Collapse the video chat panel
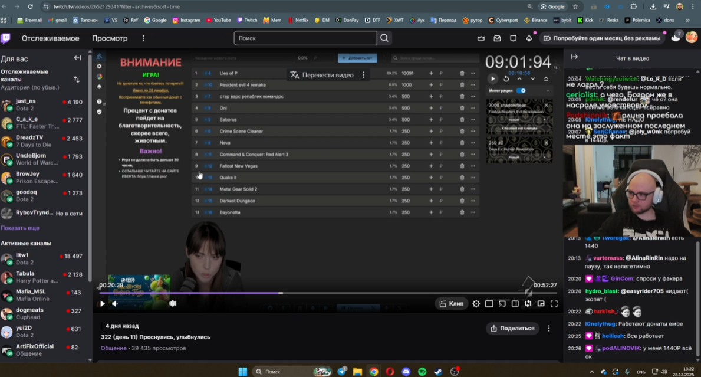The width and height of the screenshot is (701, 377). coord(574,57)
